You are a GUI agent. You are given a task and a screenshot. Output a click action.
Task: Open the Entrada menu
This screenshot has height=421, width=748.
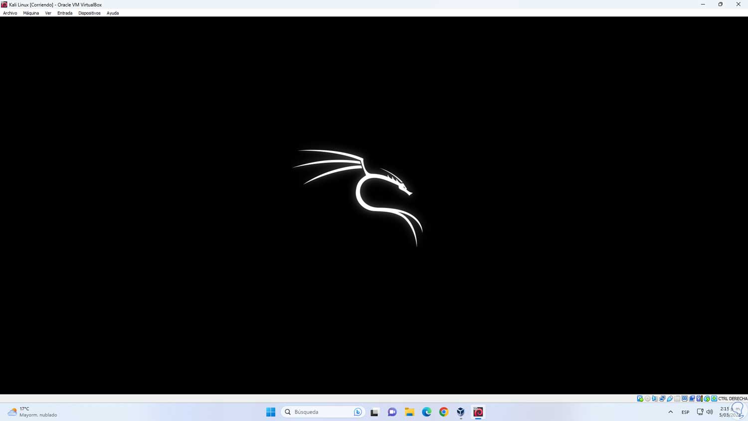(65, 13)
